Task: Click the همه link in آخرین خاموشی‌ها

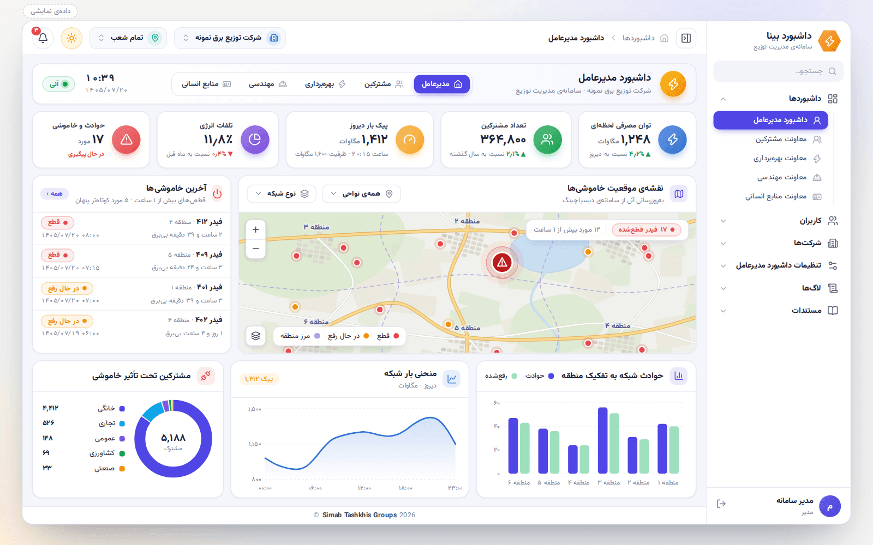Action: (55, 193)
